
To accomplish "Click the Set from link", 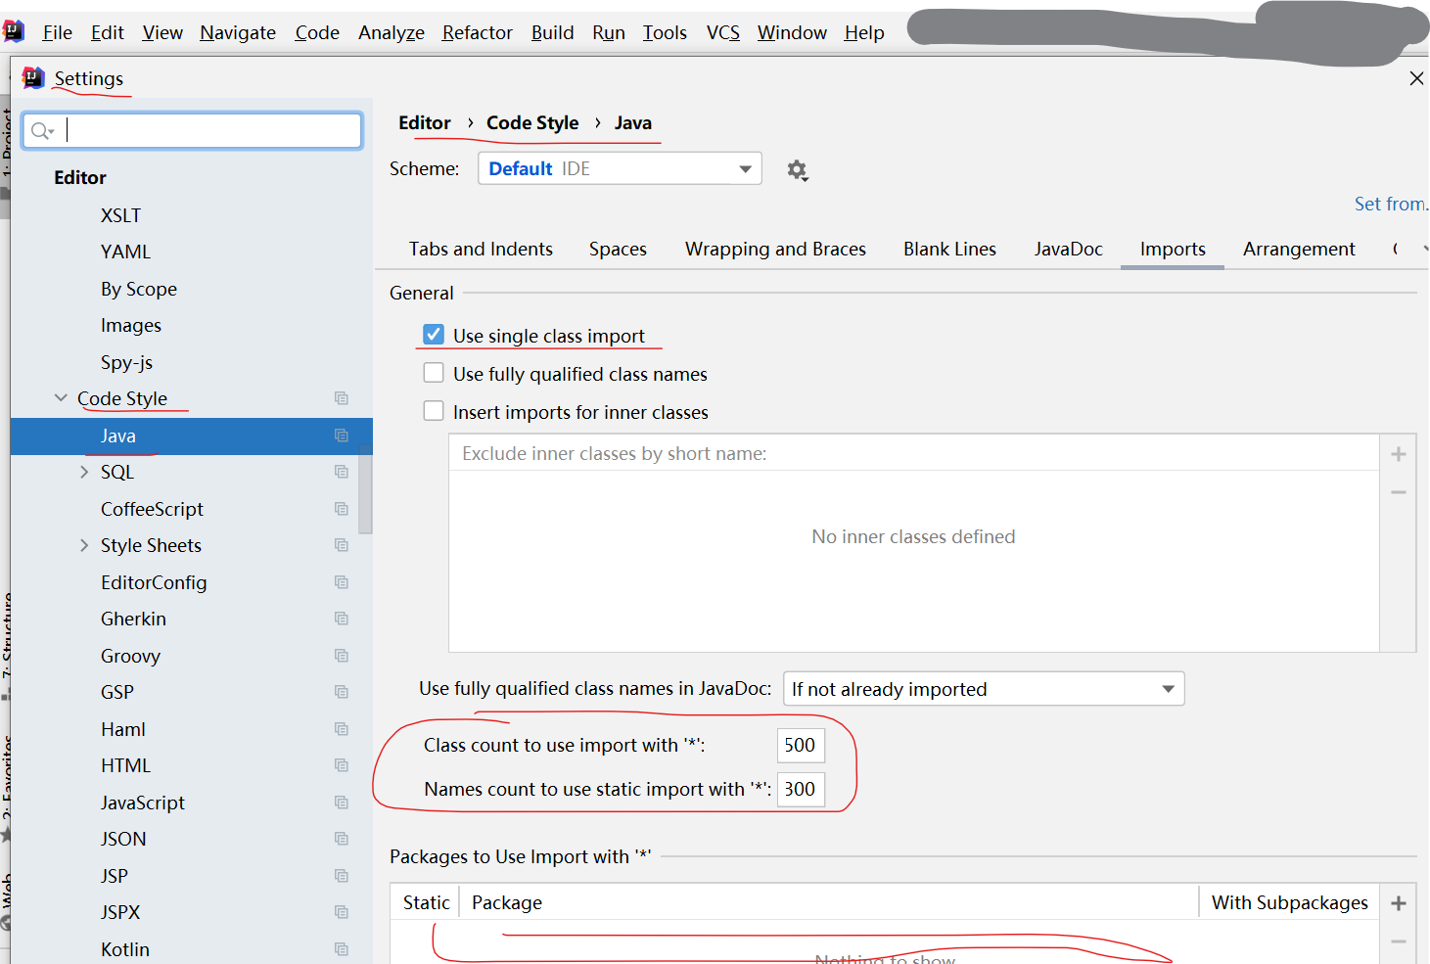I will (x=1391, y=204).
